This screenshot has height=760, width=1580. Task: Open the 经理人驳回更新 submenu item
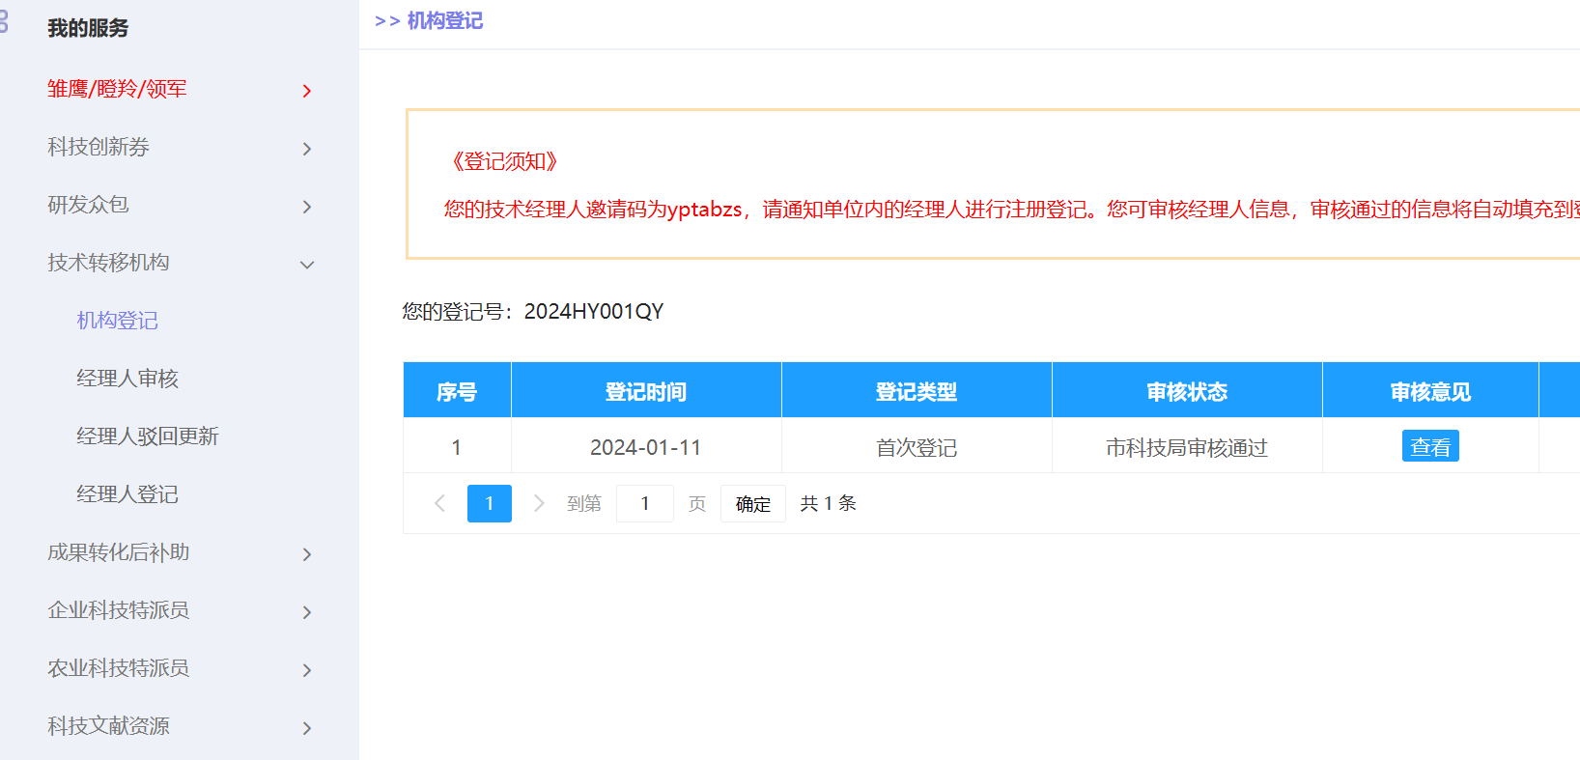[x=148, y=436]
